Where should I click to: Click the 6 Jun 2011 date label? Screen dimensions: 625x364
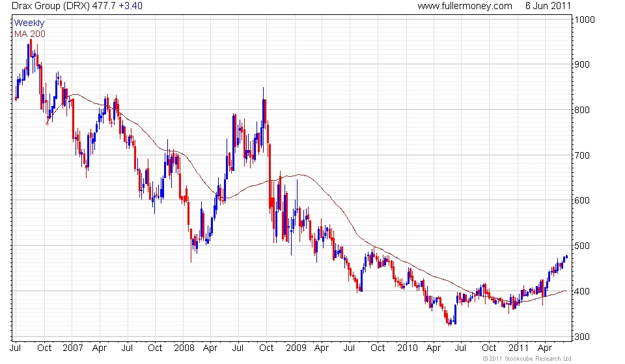coord(548,6)
